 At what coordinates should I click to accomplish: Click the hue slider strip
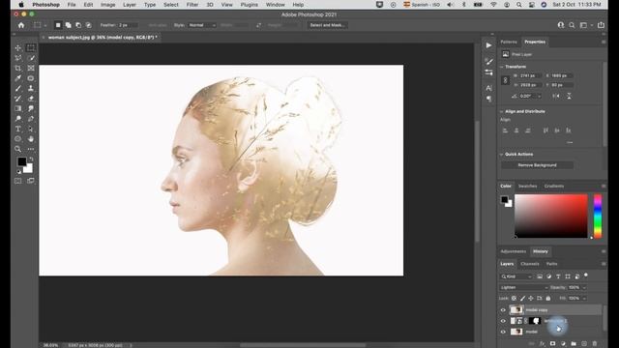click(x=598, y=217)
